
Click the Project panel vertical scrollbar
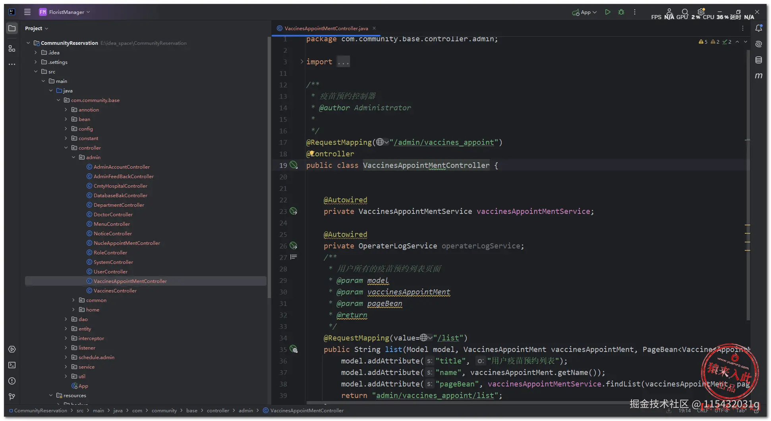point(269,167)
